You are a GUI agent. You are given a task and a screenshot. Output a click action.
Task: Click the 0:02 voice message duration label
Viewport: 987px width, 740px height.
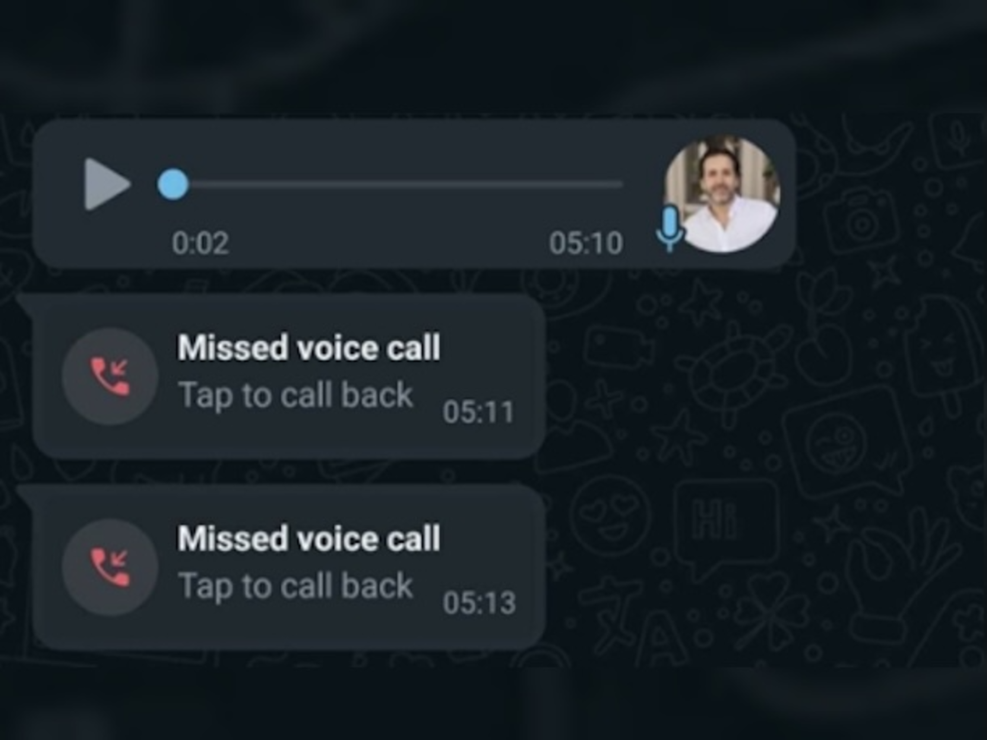pyautogui.click(x=201, y=243)
